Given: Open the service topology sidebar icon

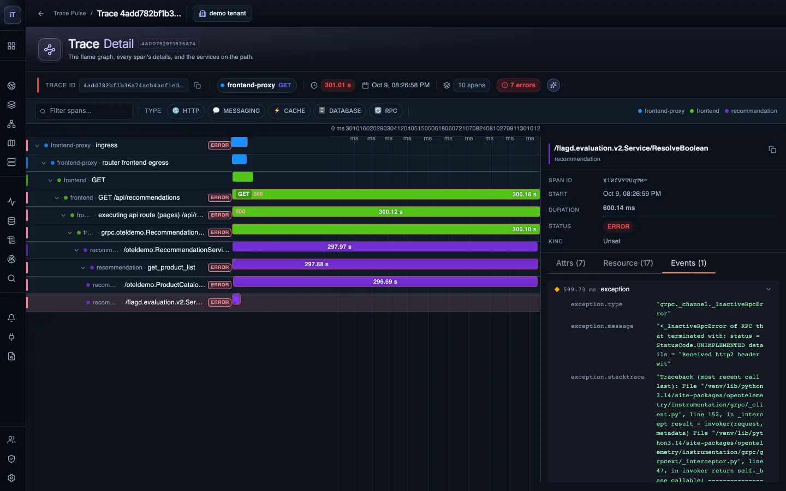Looking at the screenshot, I should 11,124.
